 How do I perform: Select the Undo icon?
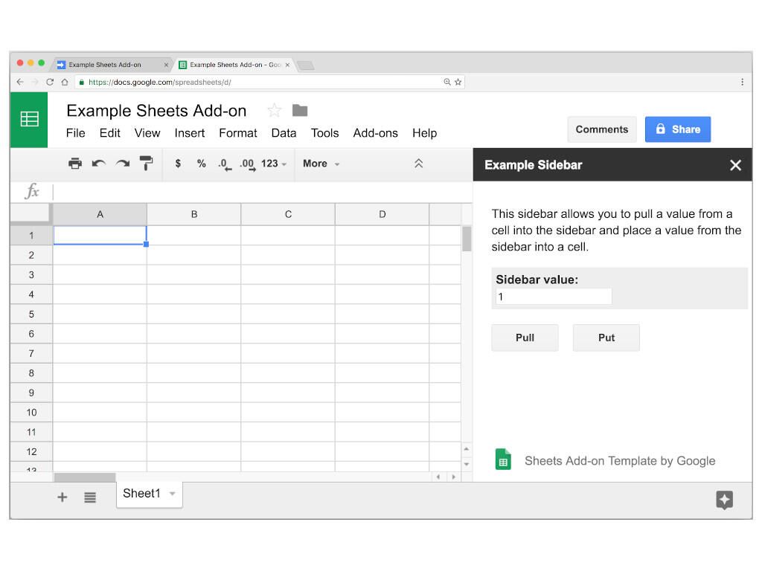pos(98,164)
